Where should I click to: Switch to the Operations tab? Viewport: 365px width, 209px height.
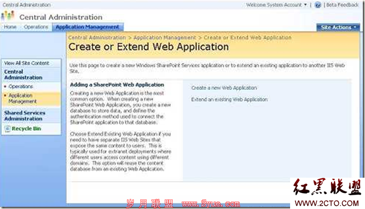coord(36,27)
